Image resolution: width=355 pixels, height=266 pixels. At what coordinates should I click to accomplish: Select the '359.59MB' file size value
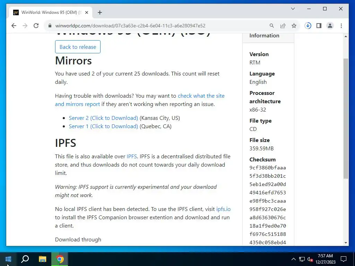[x=261, y=148]
